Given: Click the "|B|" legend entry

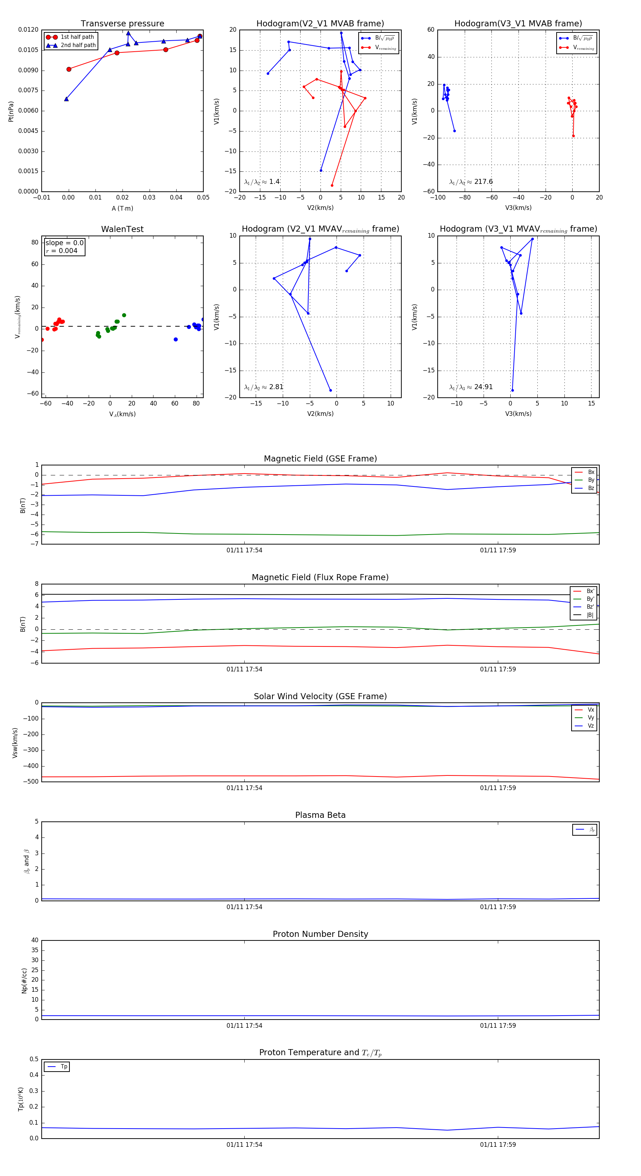Looking at the screenshot, I should click(x=584, y=615).
